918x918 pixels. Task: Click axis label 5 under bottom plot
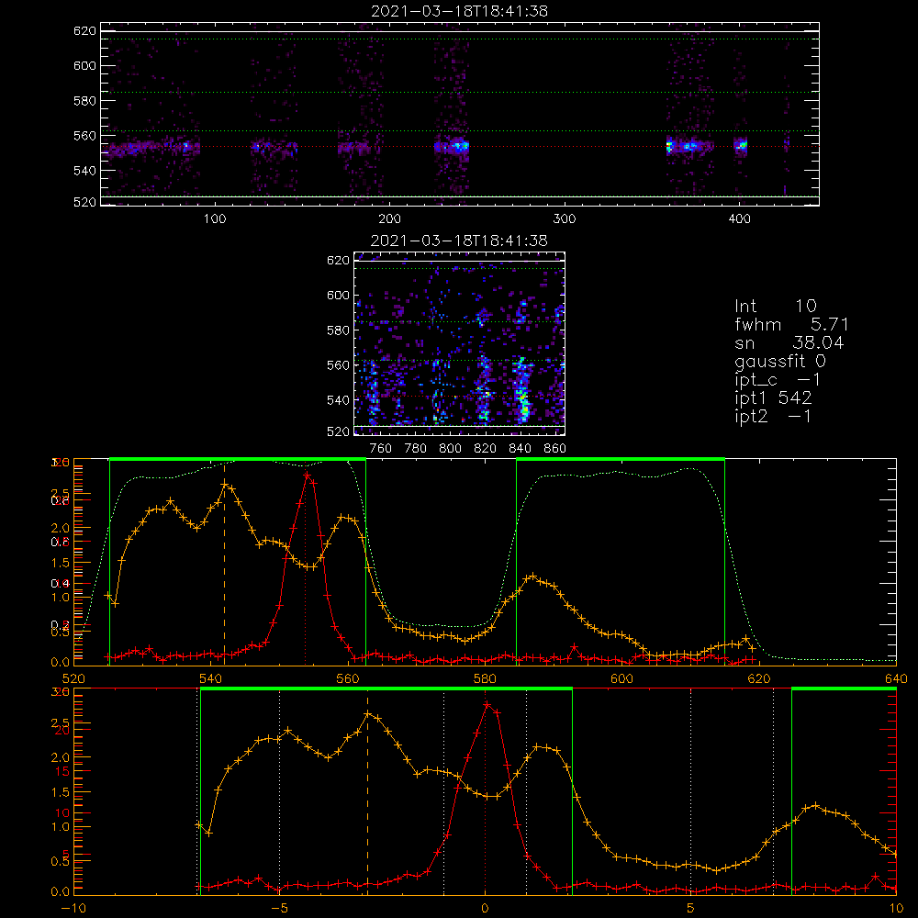(691, 909)
